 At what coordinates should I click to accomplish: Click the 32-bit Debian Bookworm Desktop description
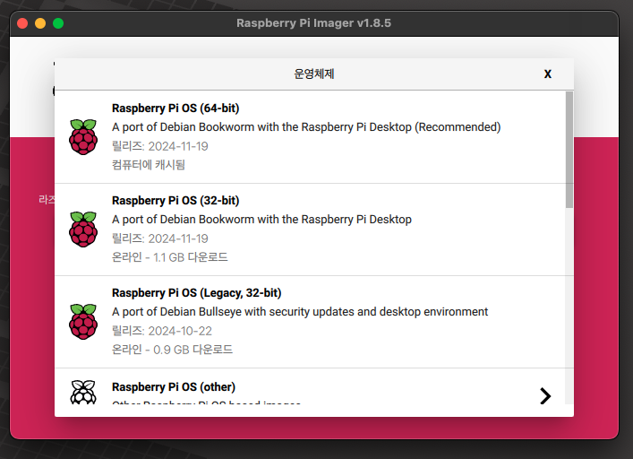click(x=261, y=220)
